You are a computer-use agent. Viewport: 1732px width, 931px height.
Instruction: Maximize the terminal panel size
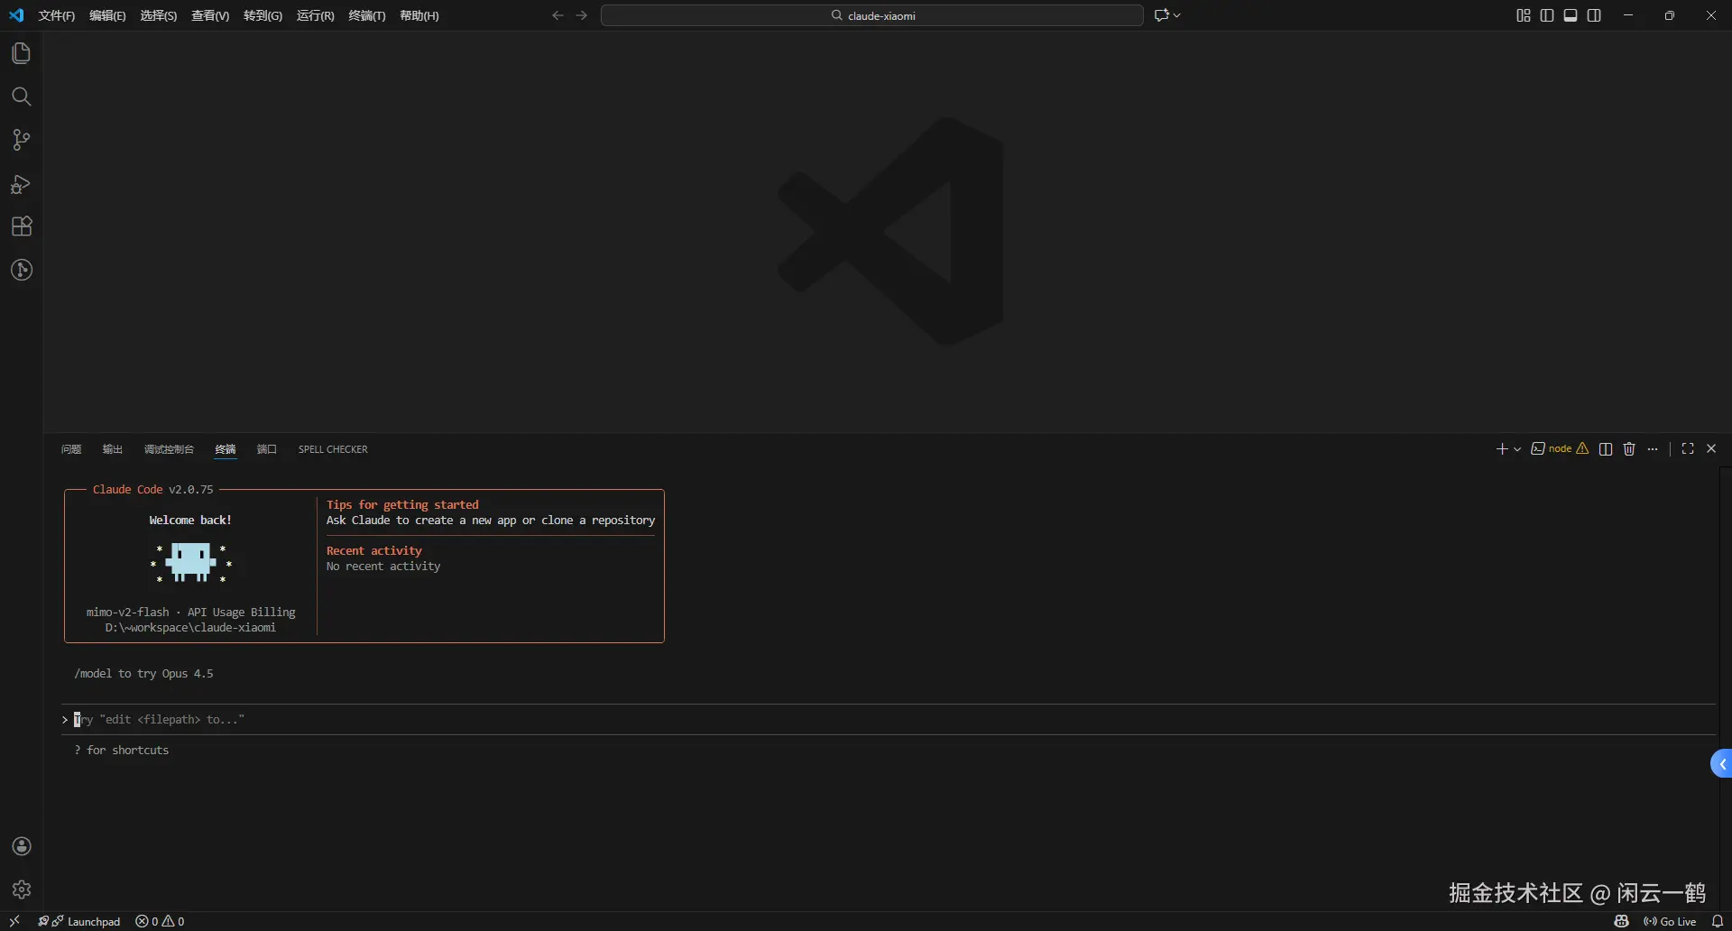pos(1688,449)
